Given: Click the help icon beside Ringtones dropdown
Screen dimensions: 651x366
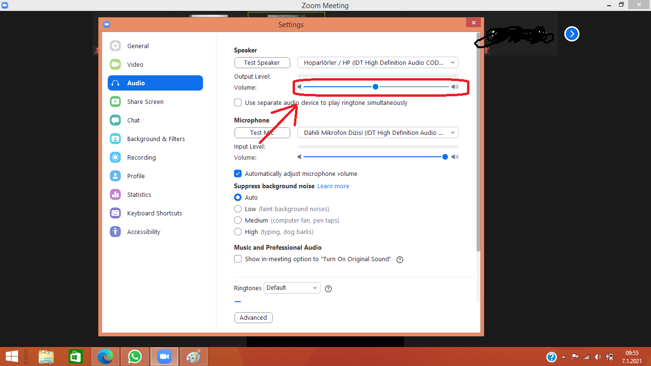Looking at the screenshot, I should 328,288.
